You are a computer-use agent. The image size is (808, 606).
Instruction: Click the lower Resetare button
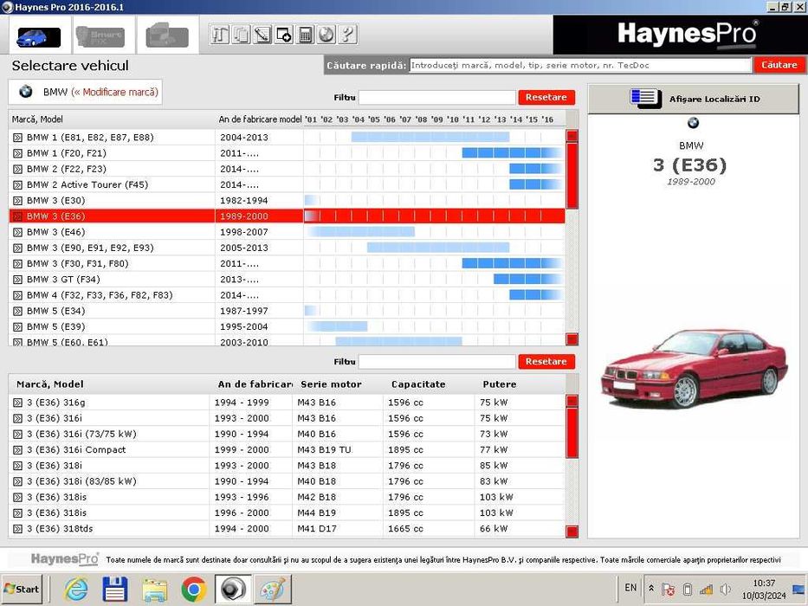point(546,362)
